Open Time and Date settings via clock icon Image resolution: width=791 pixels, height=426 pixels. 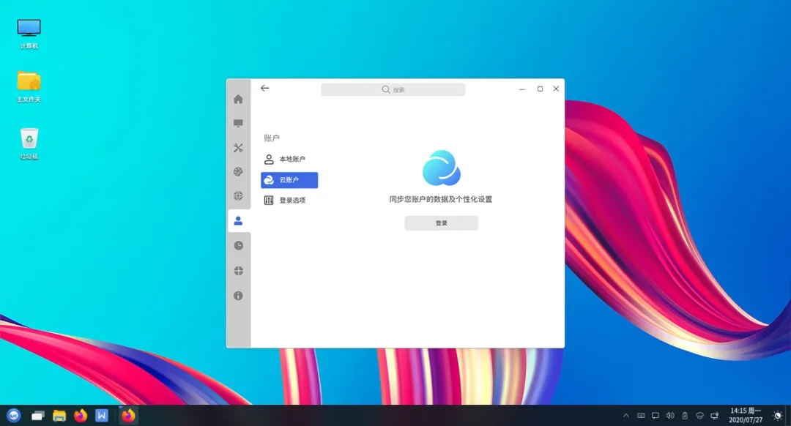(237, 245)
